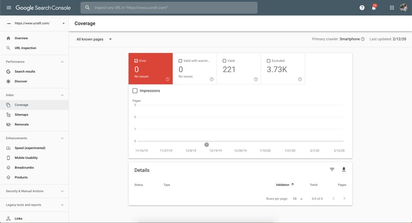Check the Valid with warnings checkbox
The image size is (412, 223).
coord(180,61)
